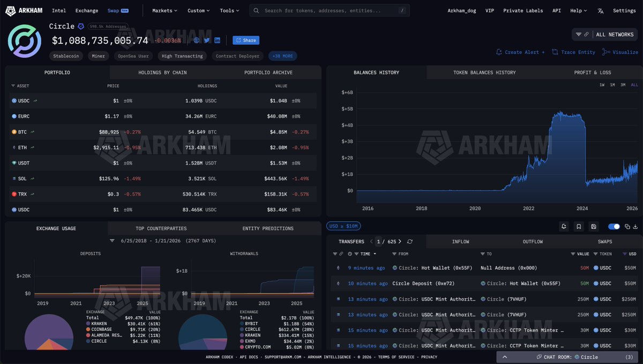Switch to Holdings by Chain tab
This screenshot has width=643, height=364.
[x=162, y=72]
